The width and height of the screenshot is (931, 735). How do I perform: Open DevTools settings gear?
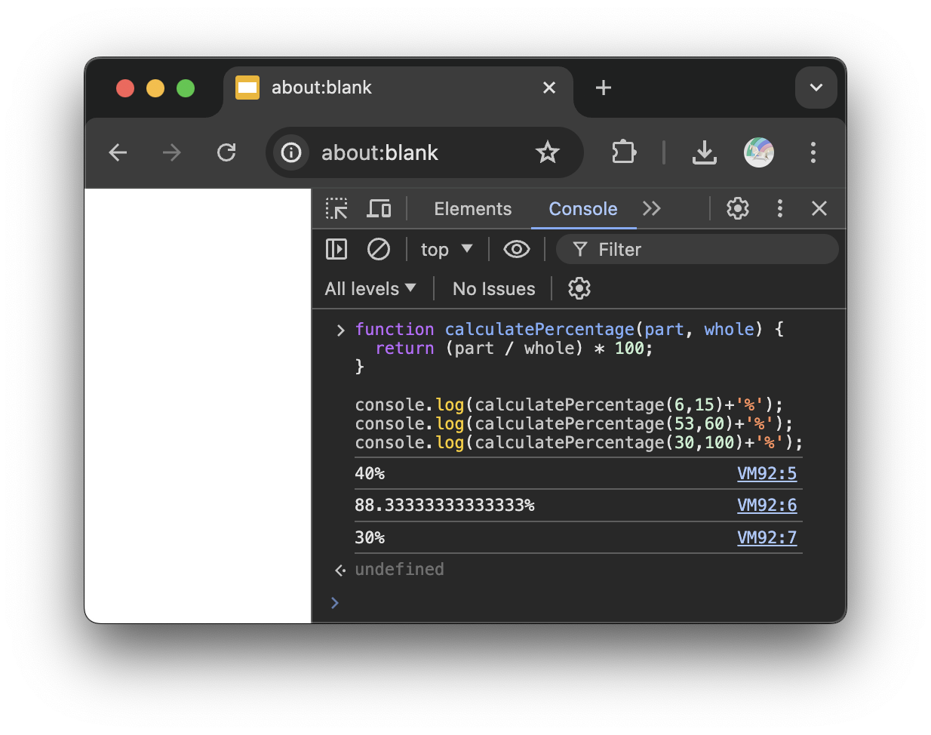coord(738,208)
